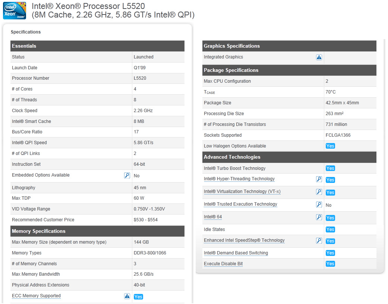Click Yes badge for Intel Demand Based Switching

point(330,253)
